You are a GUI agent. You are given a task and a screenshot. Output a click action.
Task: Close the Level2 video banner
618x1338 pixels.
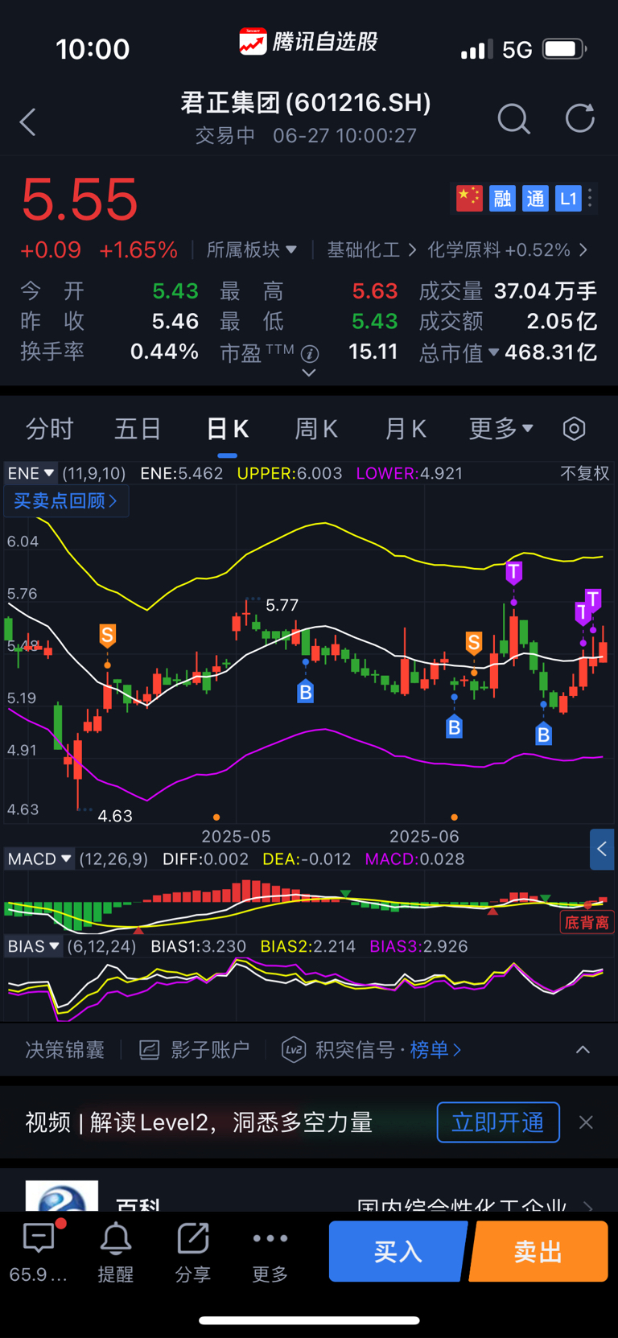point(586,1122)
